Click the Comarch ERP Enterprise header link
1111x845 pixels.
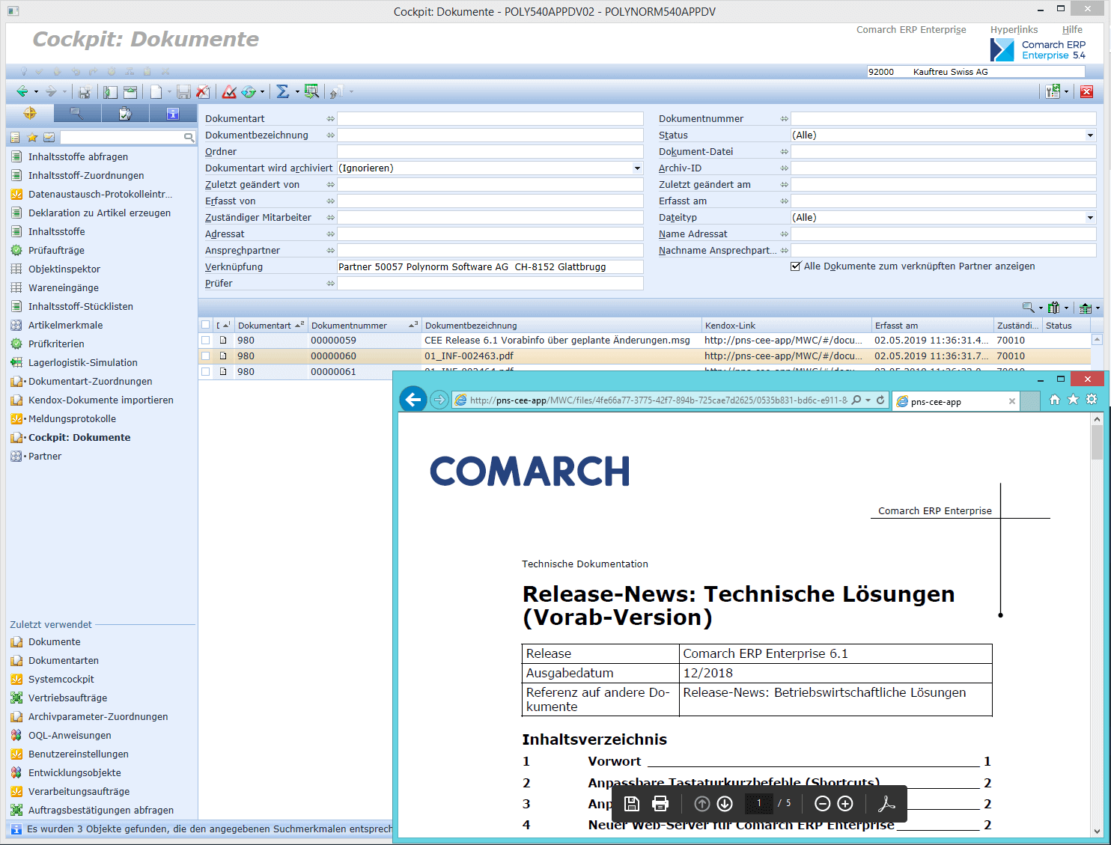911,30
